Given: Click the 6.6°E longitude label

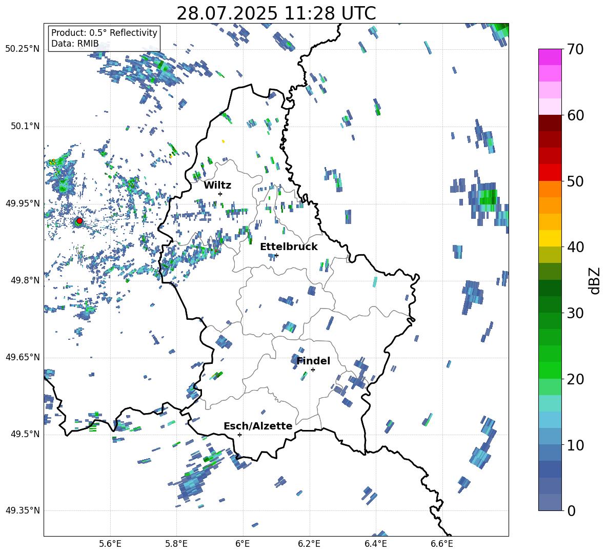Looking at the screenshot, I should pos(442,544).
